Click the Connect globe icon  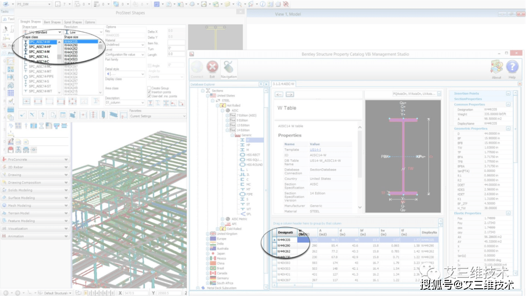click(x=197, y=67)
